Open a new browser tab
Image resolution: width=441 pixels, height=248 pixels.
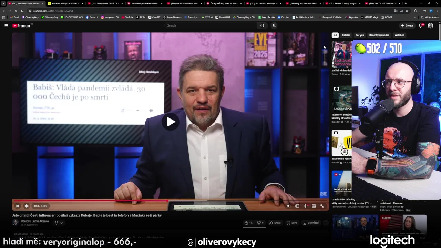click(405, 3)
